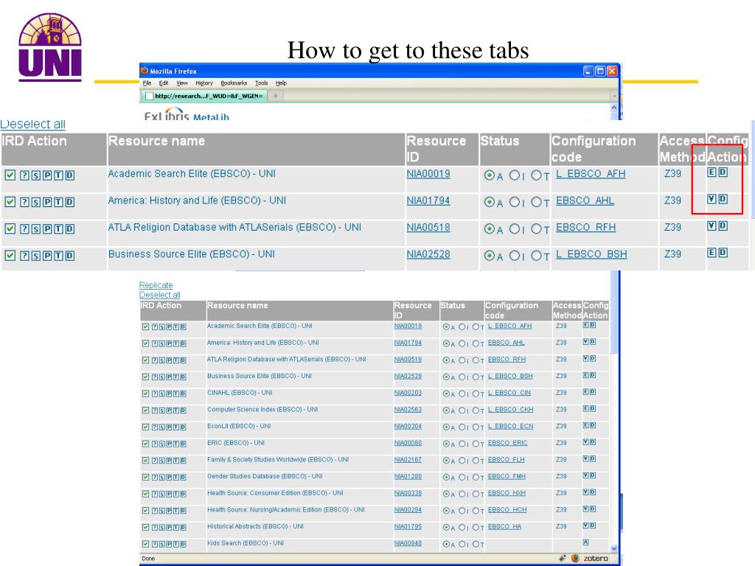Viewport: 755px width, 566px height.
Task: Click the ? icon in enlarged Academic Search Elite row
Action: (24, 175)
